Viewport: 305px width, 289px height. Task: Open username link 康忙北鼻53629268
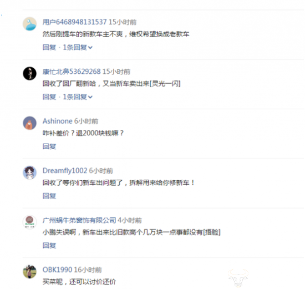pos(72,72)
